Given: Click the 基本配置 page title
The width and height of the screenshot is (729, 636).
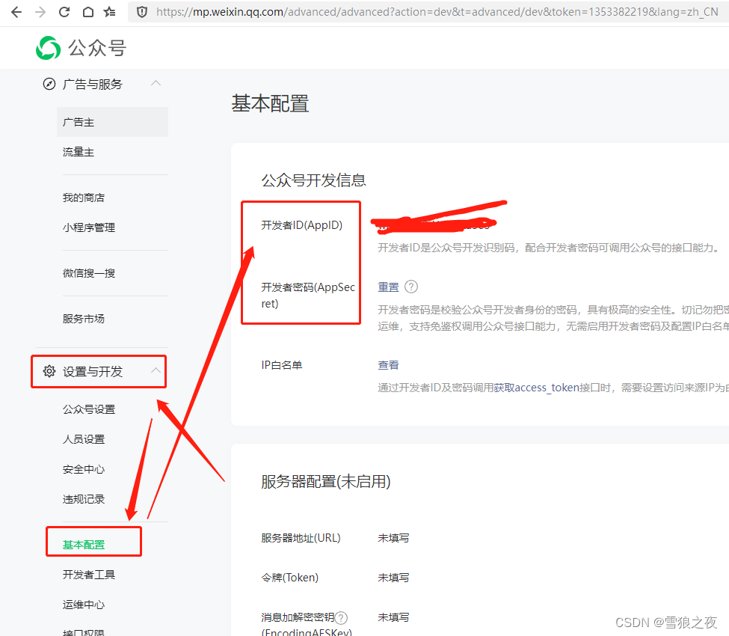Looking at the screenshot, I should point(270,103).
